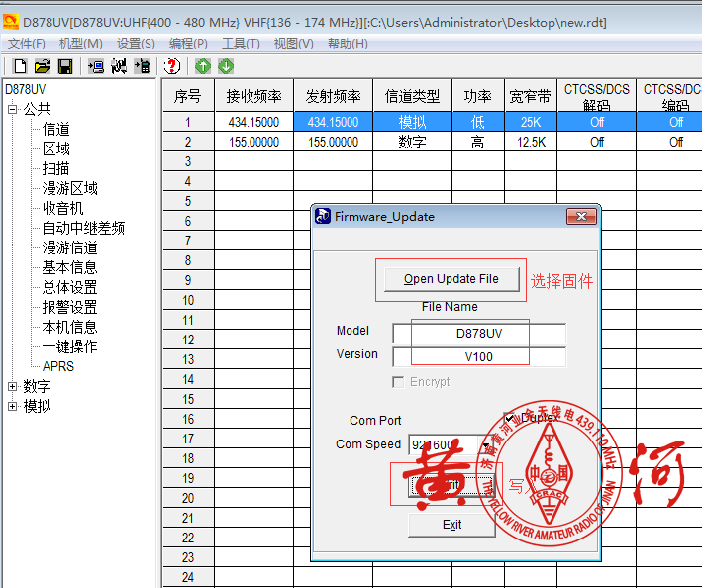Collapse the 公共 tree node
Image resolution: width=702 pixels, height=588 pixels.
[13, 109]
